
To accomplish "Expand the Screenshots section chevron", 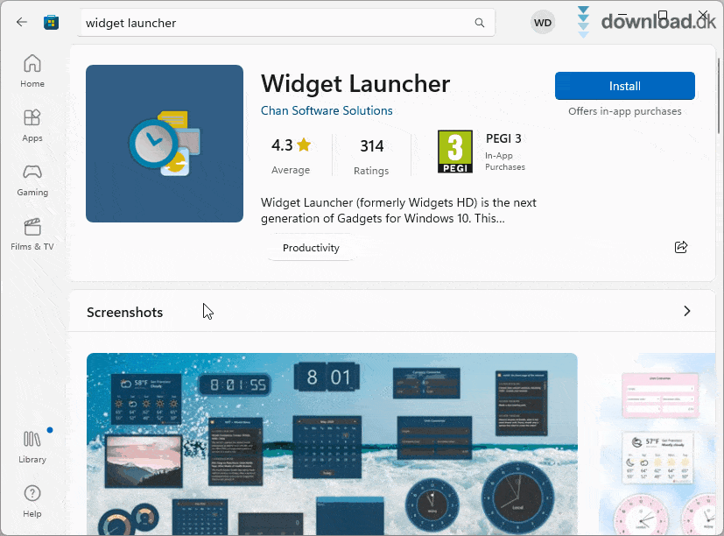I will (x=686, y=311).
